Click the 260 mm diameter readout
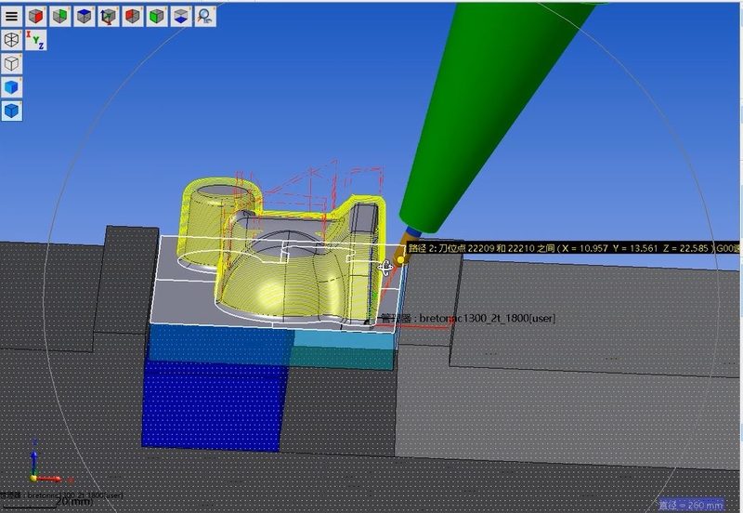 pos(691,505)
